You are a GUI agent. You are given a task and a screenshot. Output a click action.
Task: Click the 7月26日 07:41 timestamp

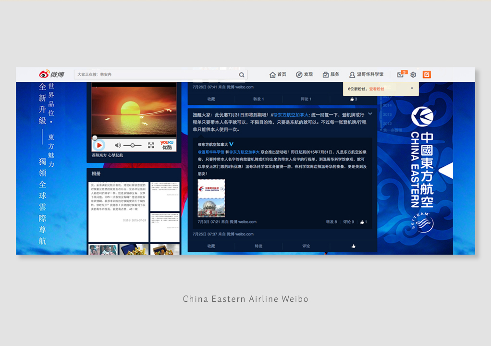[205, 87]
